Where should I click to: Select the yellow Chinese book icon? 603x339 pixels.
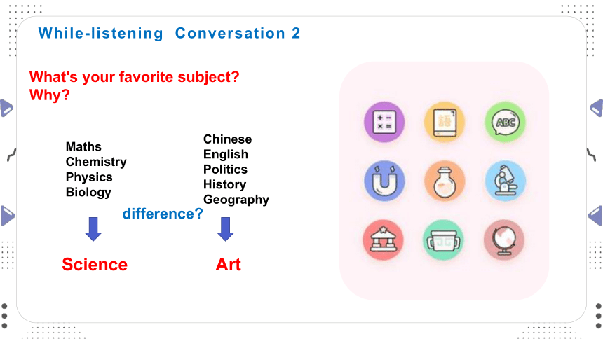444,122
